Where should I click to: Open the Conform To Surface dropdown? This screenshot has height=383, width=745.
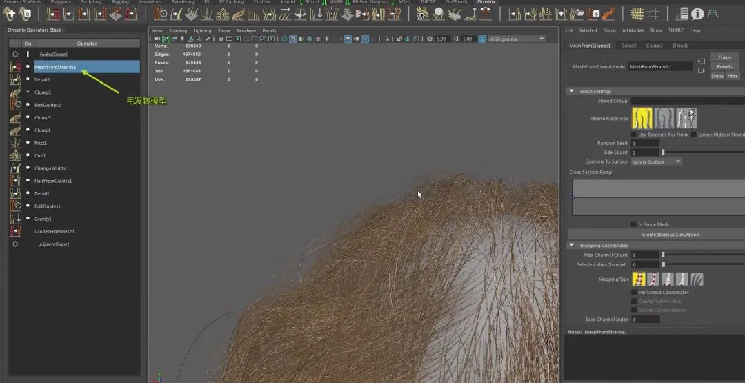click(x=656, y=161)
